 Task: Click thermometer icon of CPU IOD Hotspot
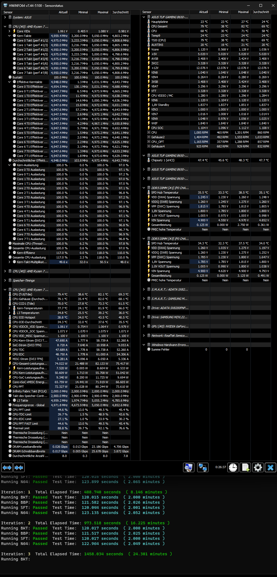coord(10,317)
